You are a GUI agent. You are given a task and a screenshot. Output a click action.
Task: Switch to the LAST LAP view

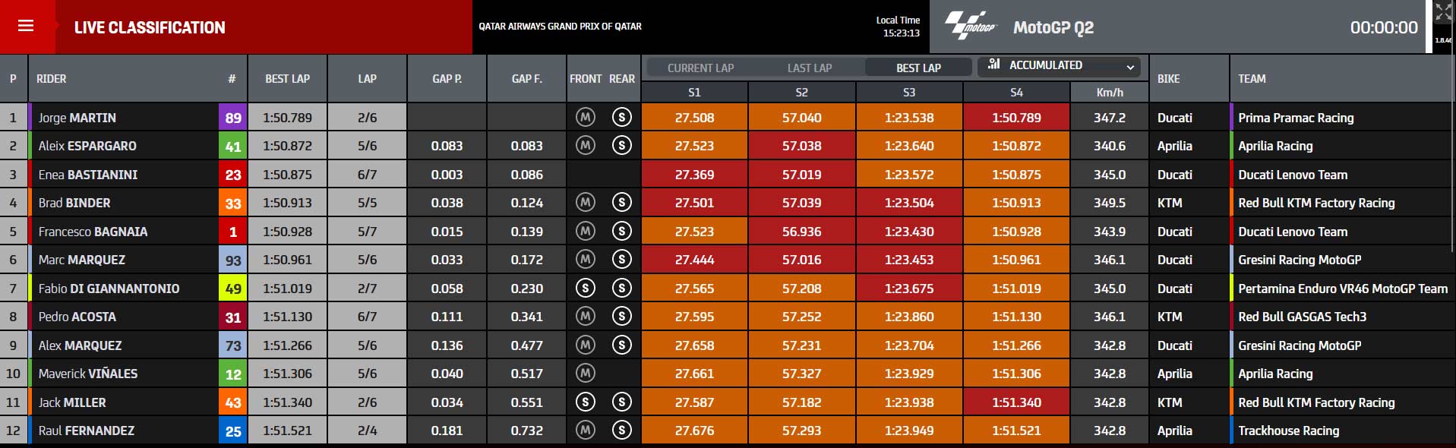point(810,68)
